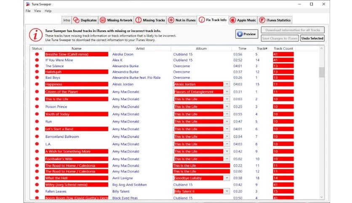Click the Preview button
The image size is (352, 203).
pyautogui.click(x=246, y=34)
